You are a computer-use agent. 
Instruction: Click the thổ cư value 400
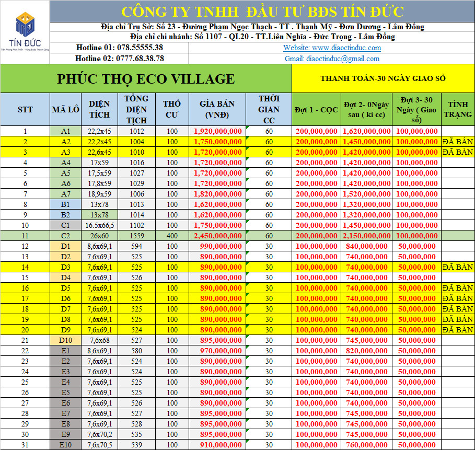coord(172,236)
